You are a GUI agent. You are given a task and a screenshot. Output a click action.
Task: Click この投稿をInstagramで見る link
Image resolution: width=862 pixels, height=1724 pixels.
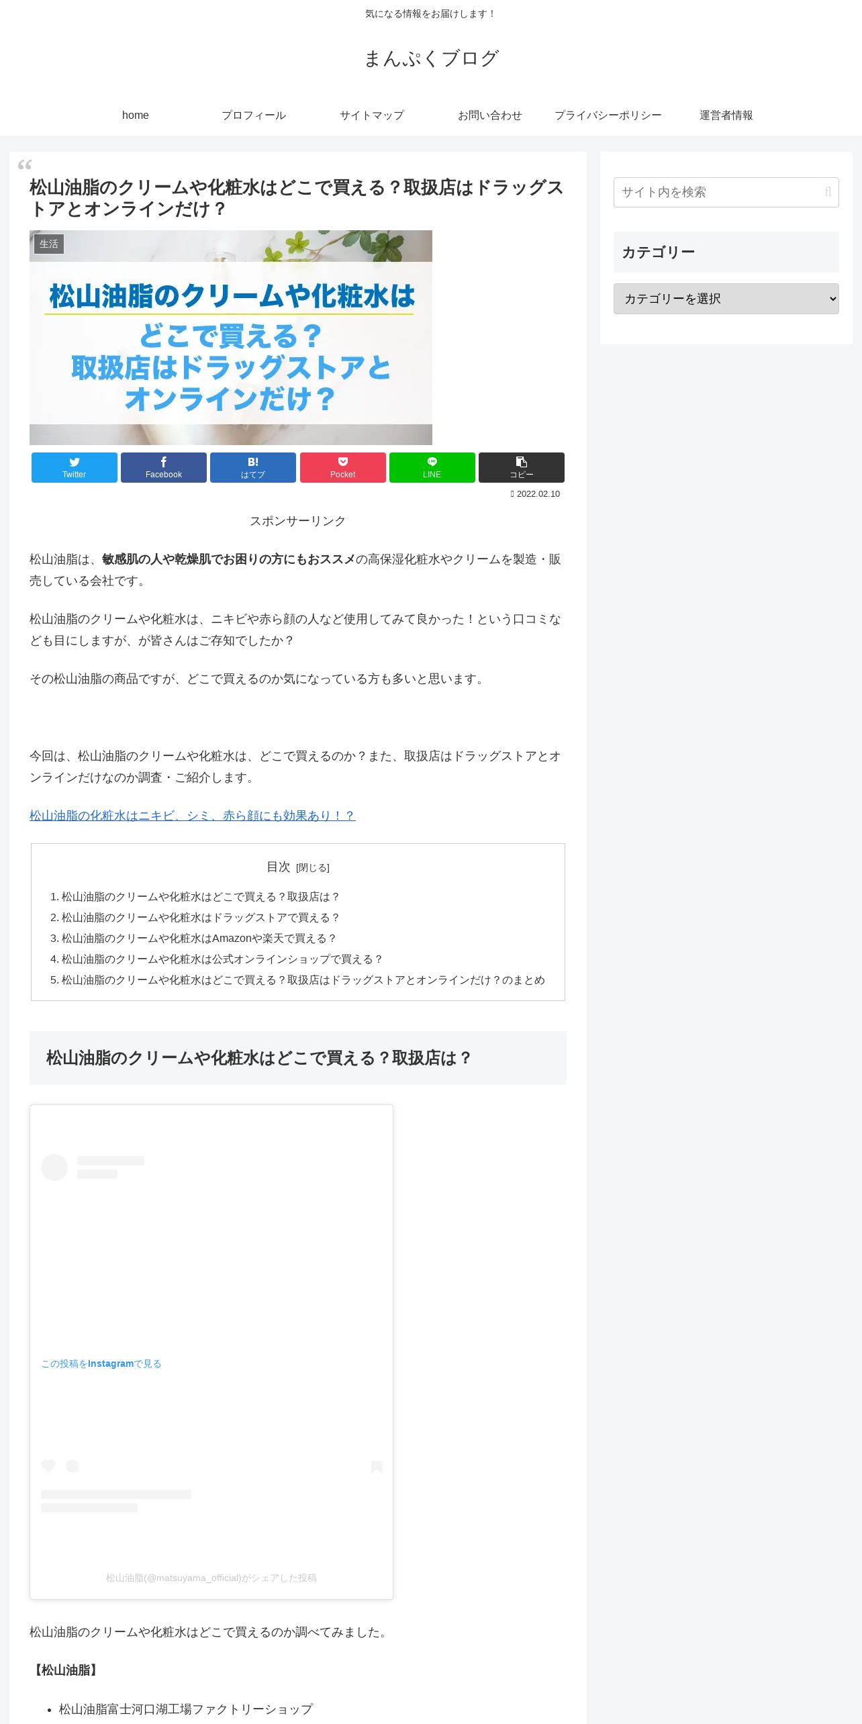(x=101, y=1363)
